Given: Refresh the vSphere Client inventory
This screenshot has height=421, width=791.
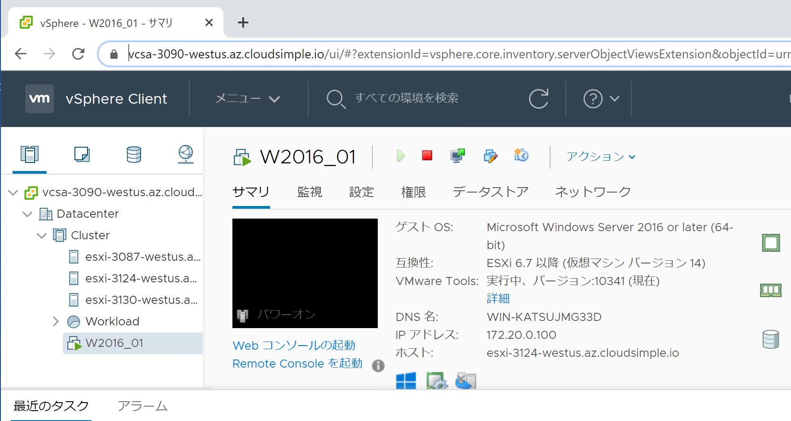Looking at the screenshot, I should [x=538, y=98].
